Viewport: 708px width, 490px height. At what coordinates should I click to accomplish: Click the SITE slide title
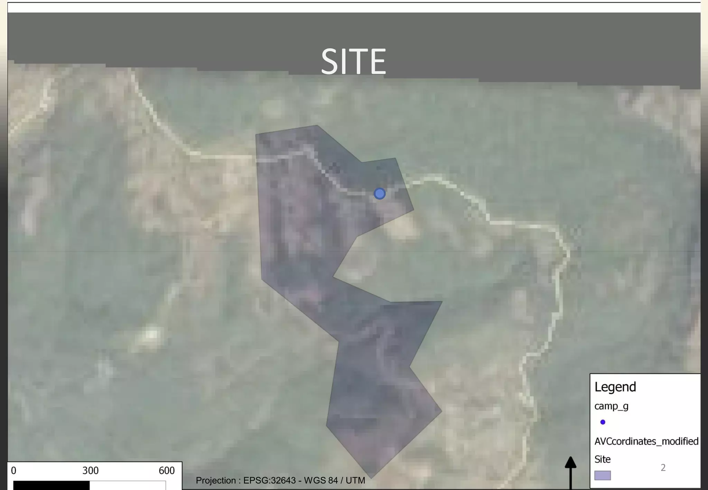[x=353, y=62]
